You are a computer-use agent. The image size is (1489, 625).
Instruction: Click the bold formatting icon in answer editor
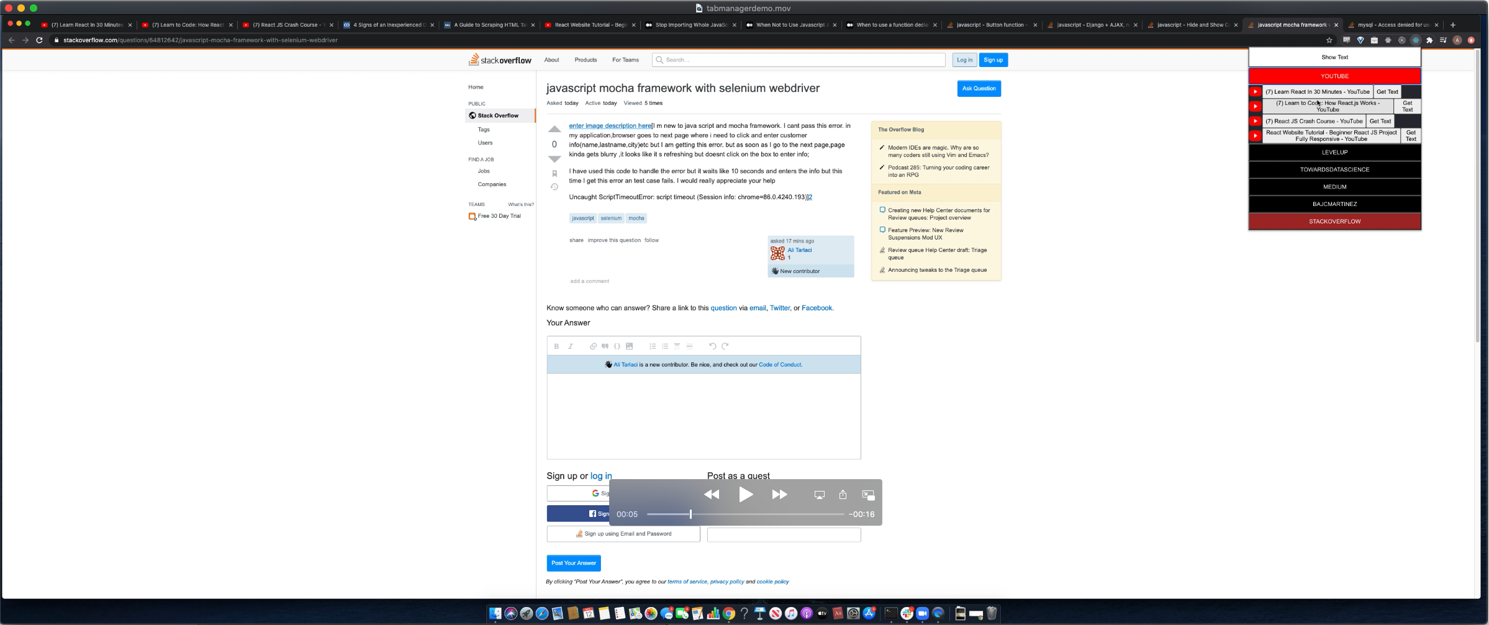click(x=556, y=346)
